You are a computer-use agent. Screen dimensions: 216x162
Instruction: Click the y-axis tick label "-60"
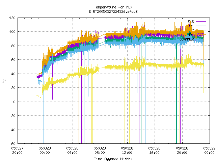pos(12,144)
